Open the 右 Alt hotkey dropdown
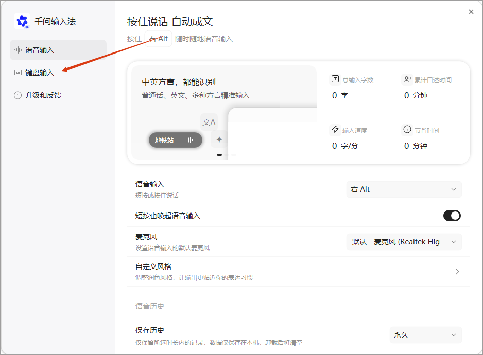Image resolution: width=483 pixels, height=355 pixels. 404,189
